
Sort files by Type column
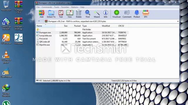tap(91, 26)
